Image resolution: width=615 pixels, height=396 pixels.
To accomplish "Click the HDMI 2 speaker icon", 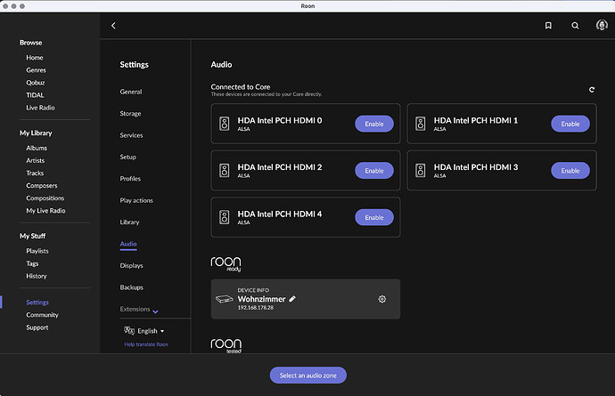I will [x=225, y=170].
